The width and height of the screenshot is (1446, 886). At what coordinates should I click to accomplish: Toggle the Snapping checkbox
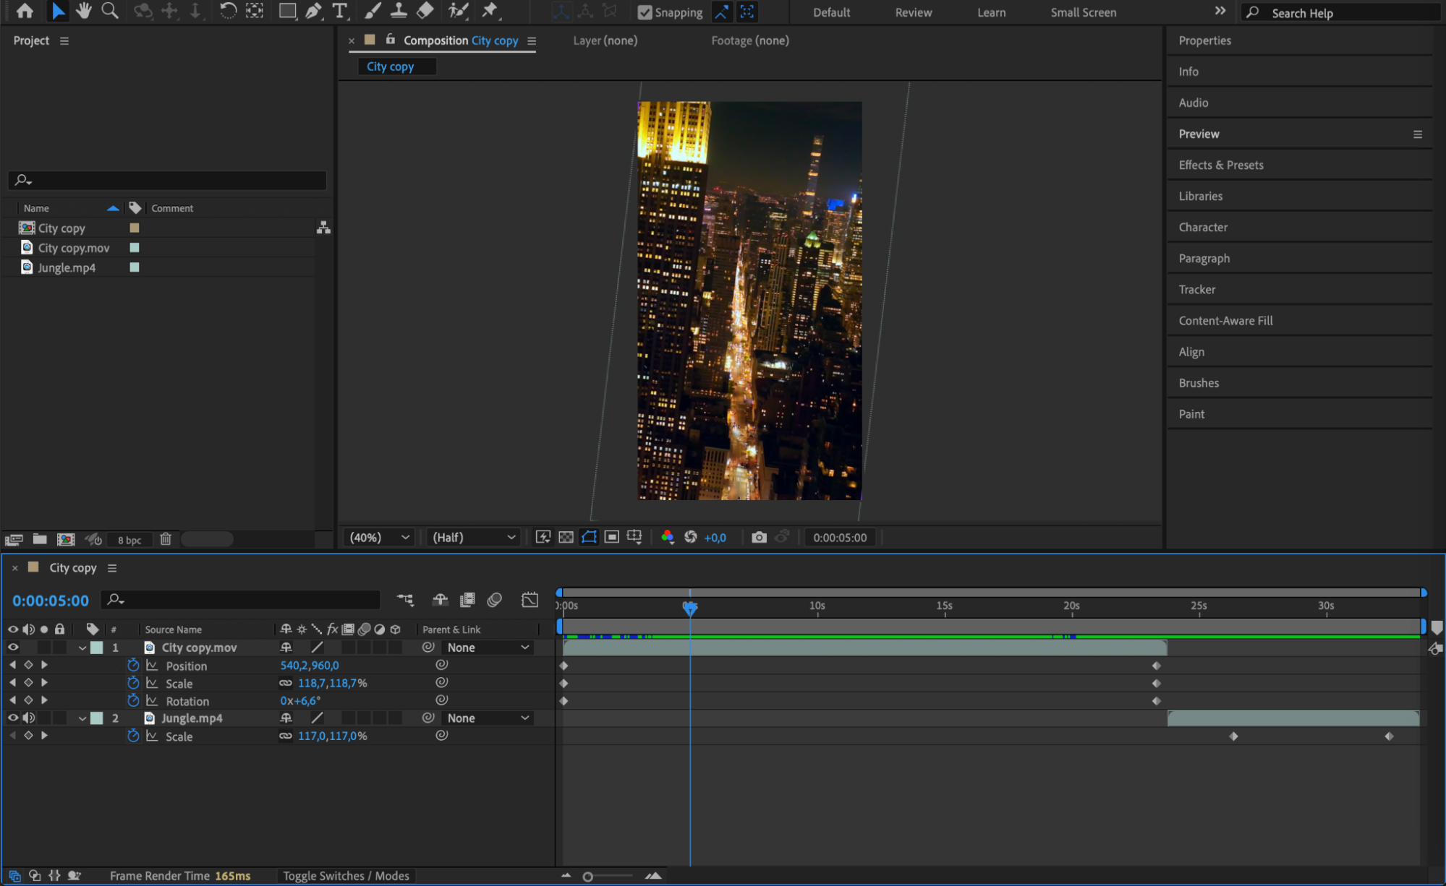point(645,12)
